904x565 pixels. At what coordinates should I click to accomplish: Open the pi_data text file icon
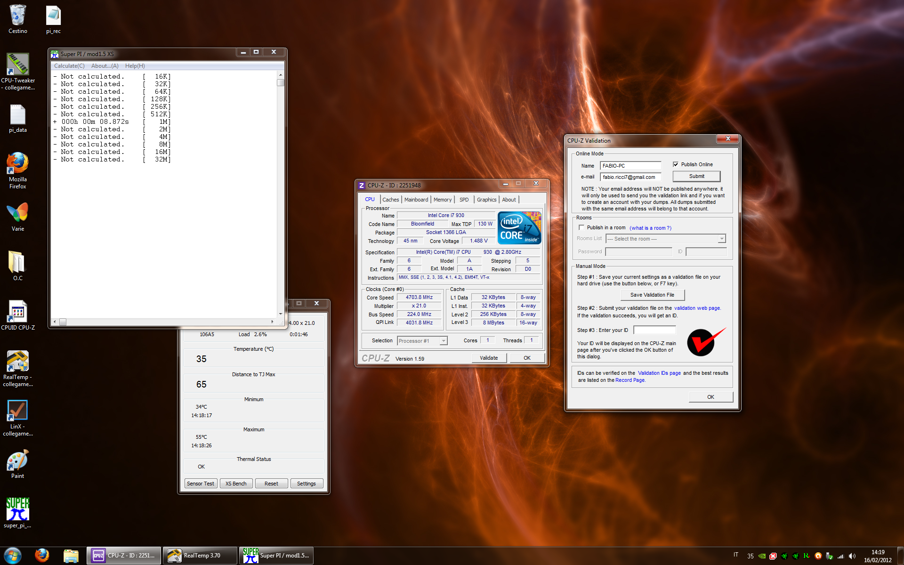tap(18, 118)
